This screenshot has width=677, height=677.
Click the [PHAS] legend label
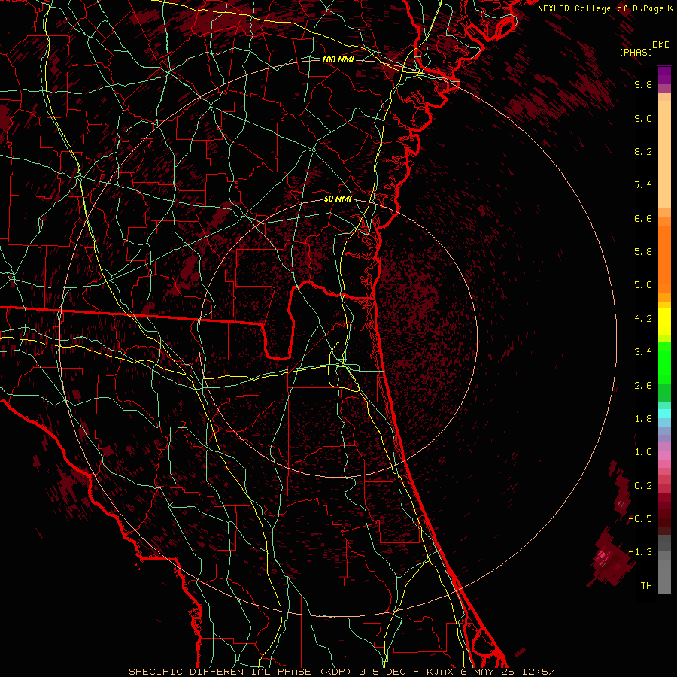pyautogui.click(x=636, y=52)
